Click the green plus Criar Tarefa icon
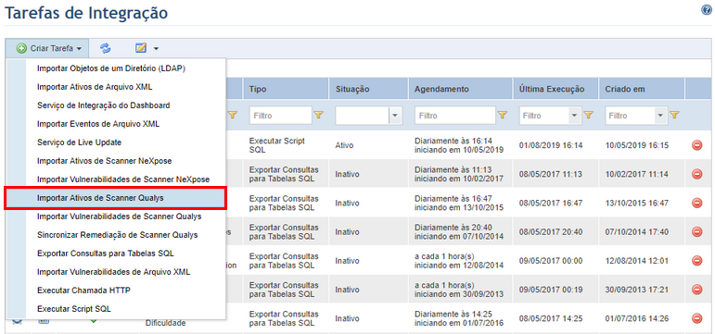This screenshot has height=334, width=715. point(21,48)
